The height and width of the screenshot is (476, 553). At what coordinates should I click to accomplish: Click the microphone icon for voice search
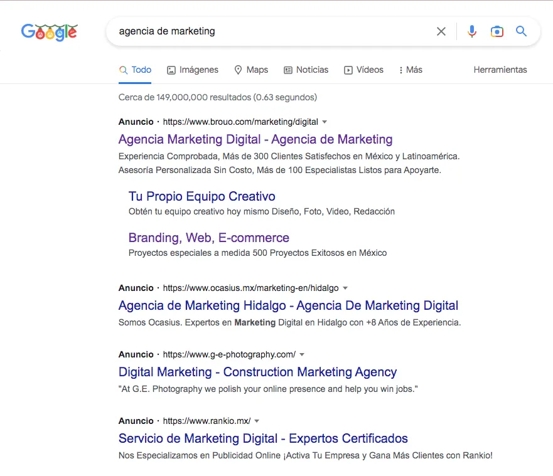tap(471, 31)
